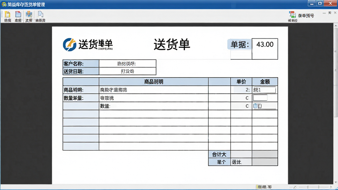The image size is (338, 190).
Task: Click the 单据: label
Action: [x=240, y=45]
